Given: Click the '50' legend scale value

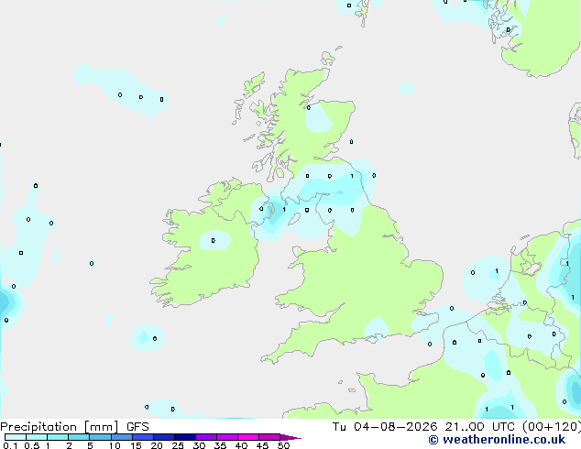Looking at the screenshot, I should point(283,445).
